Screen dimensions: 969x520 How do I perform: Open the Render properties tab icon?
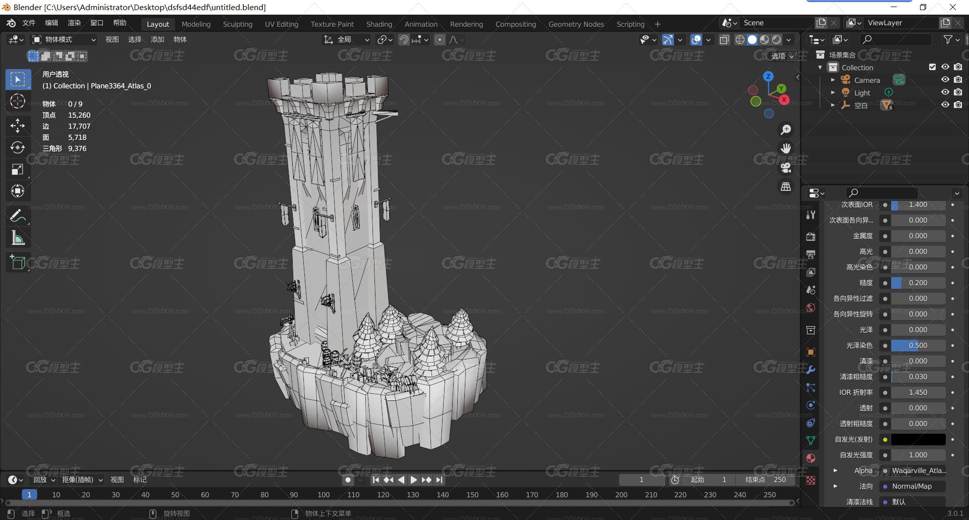coord(811,236)
